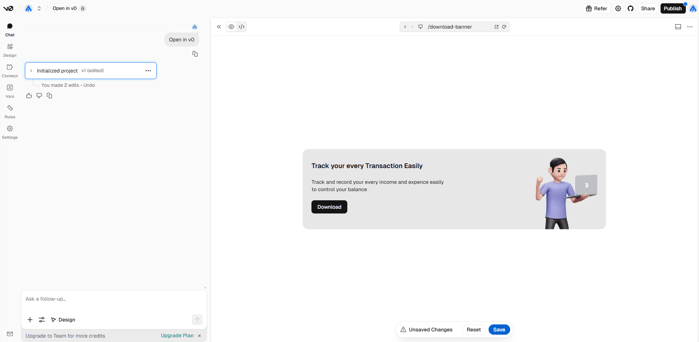Dismiss the upgrade credits banner
699x342 pixels.
pyautogui.click(x=199, y=336)
